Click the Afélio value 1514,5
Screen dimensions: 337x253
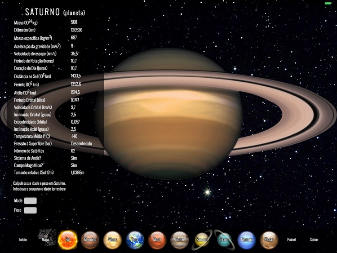[75, 92]
